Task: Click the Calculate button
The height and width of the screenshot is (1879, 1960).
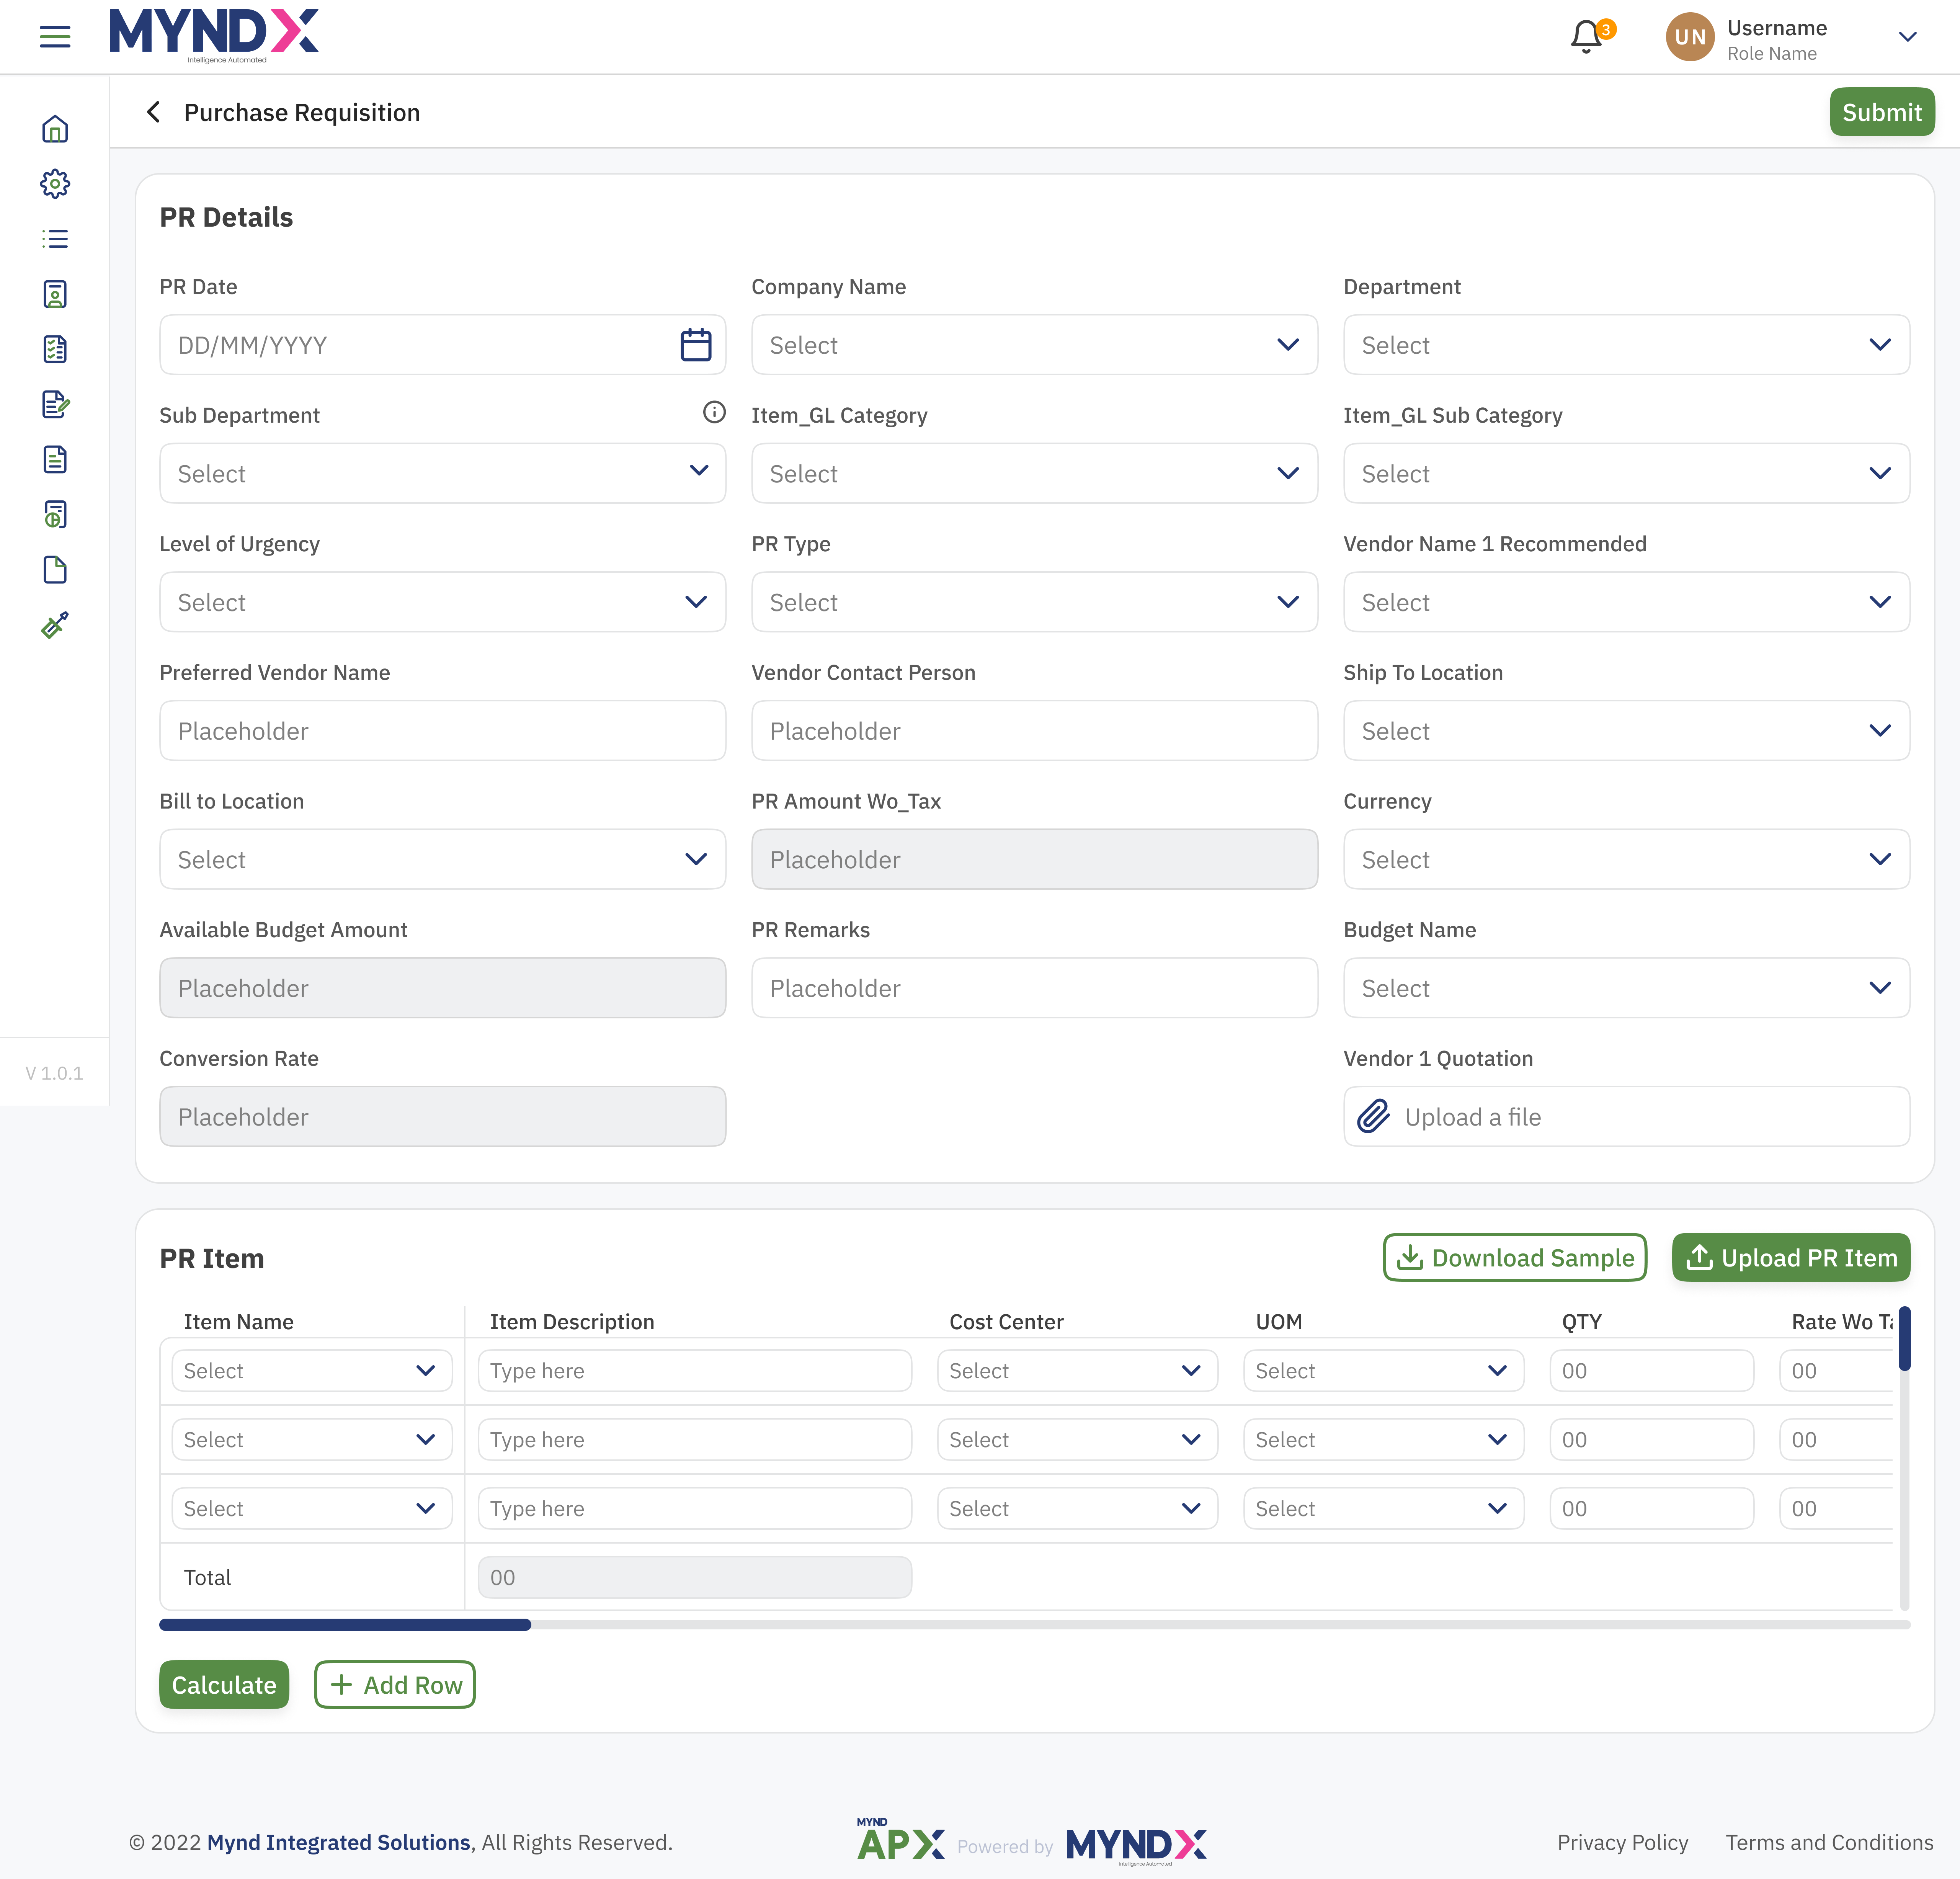Action: pos(223,1684)
